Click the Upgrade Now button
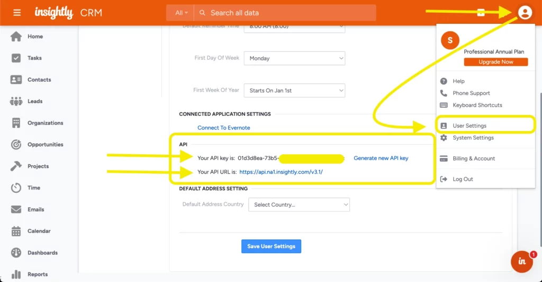Image resolution: width=542 pixels, height=282 pixels. tap(495, 62)
